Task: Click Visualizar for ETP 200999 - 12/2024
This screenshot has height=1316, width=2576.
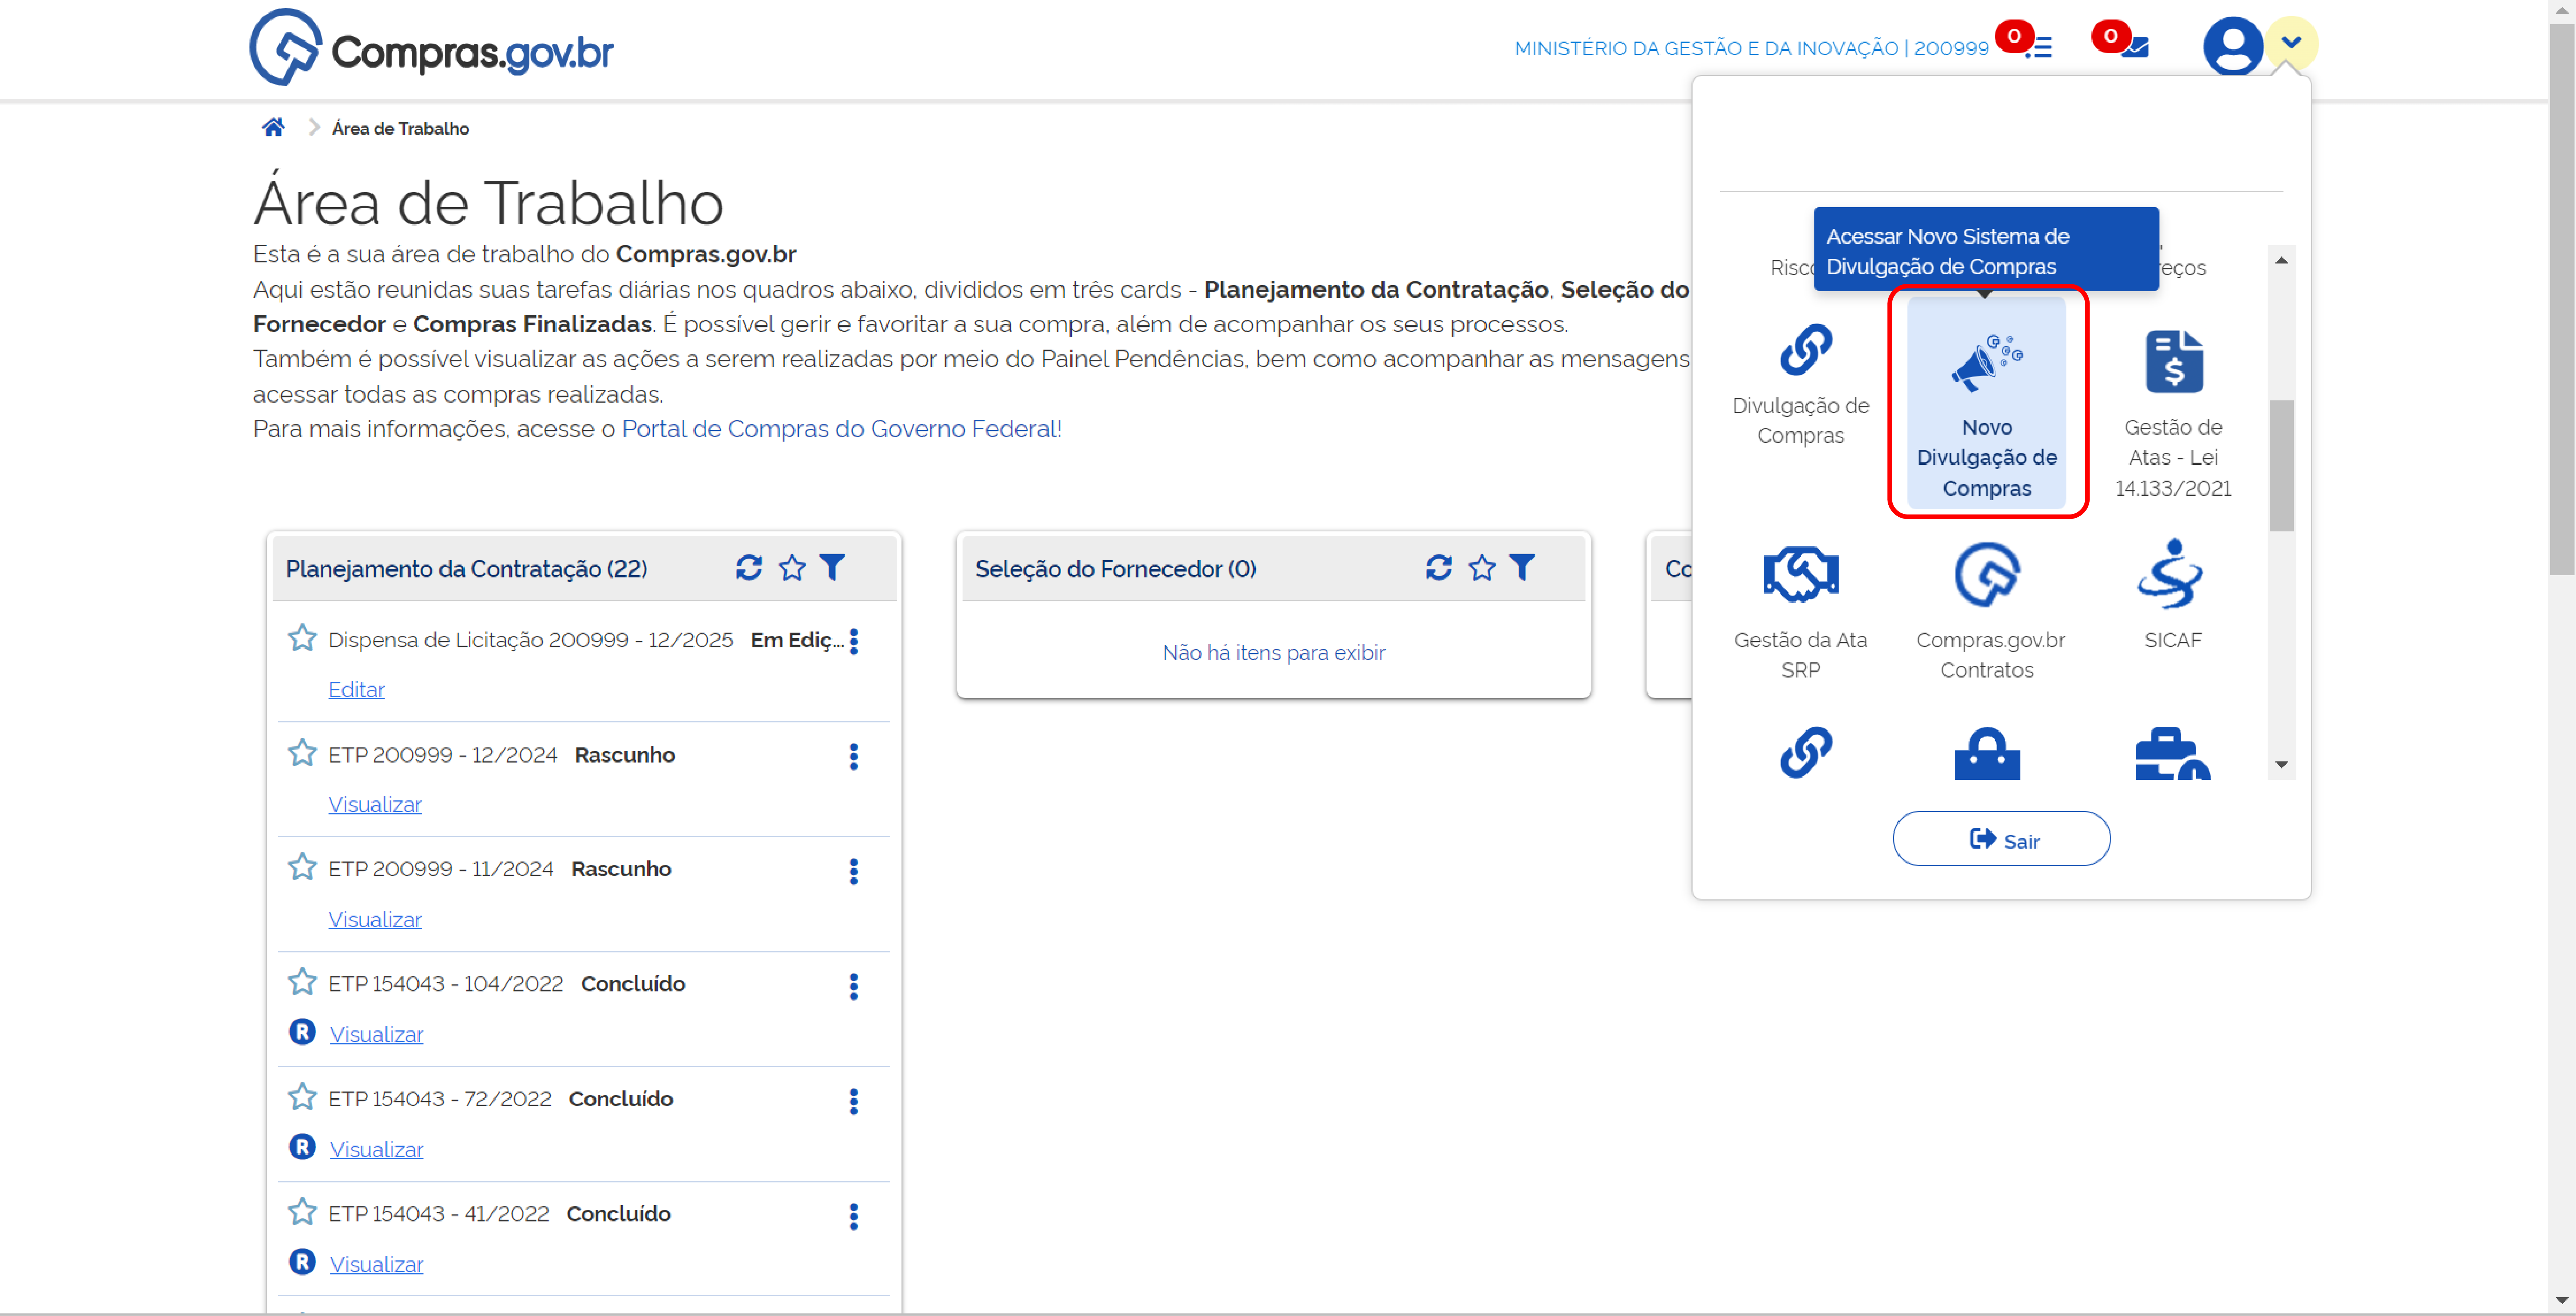Action: [x=375, y=804]
